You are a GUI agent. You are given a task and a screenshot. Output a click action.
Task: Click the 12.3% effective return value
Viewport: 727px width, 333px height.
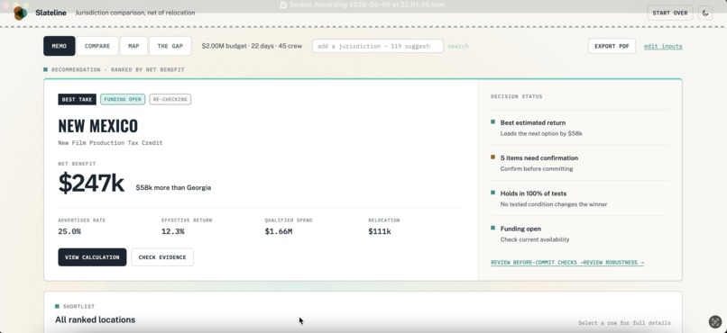[173, 231]
